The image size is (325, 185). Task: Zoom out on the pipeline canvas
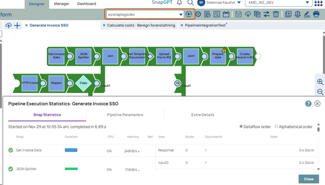point(320,91)
